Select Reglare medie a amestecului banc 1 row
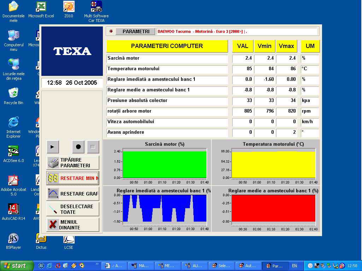The image size is (362, 271). click(167, 90)
